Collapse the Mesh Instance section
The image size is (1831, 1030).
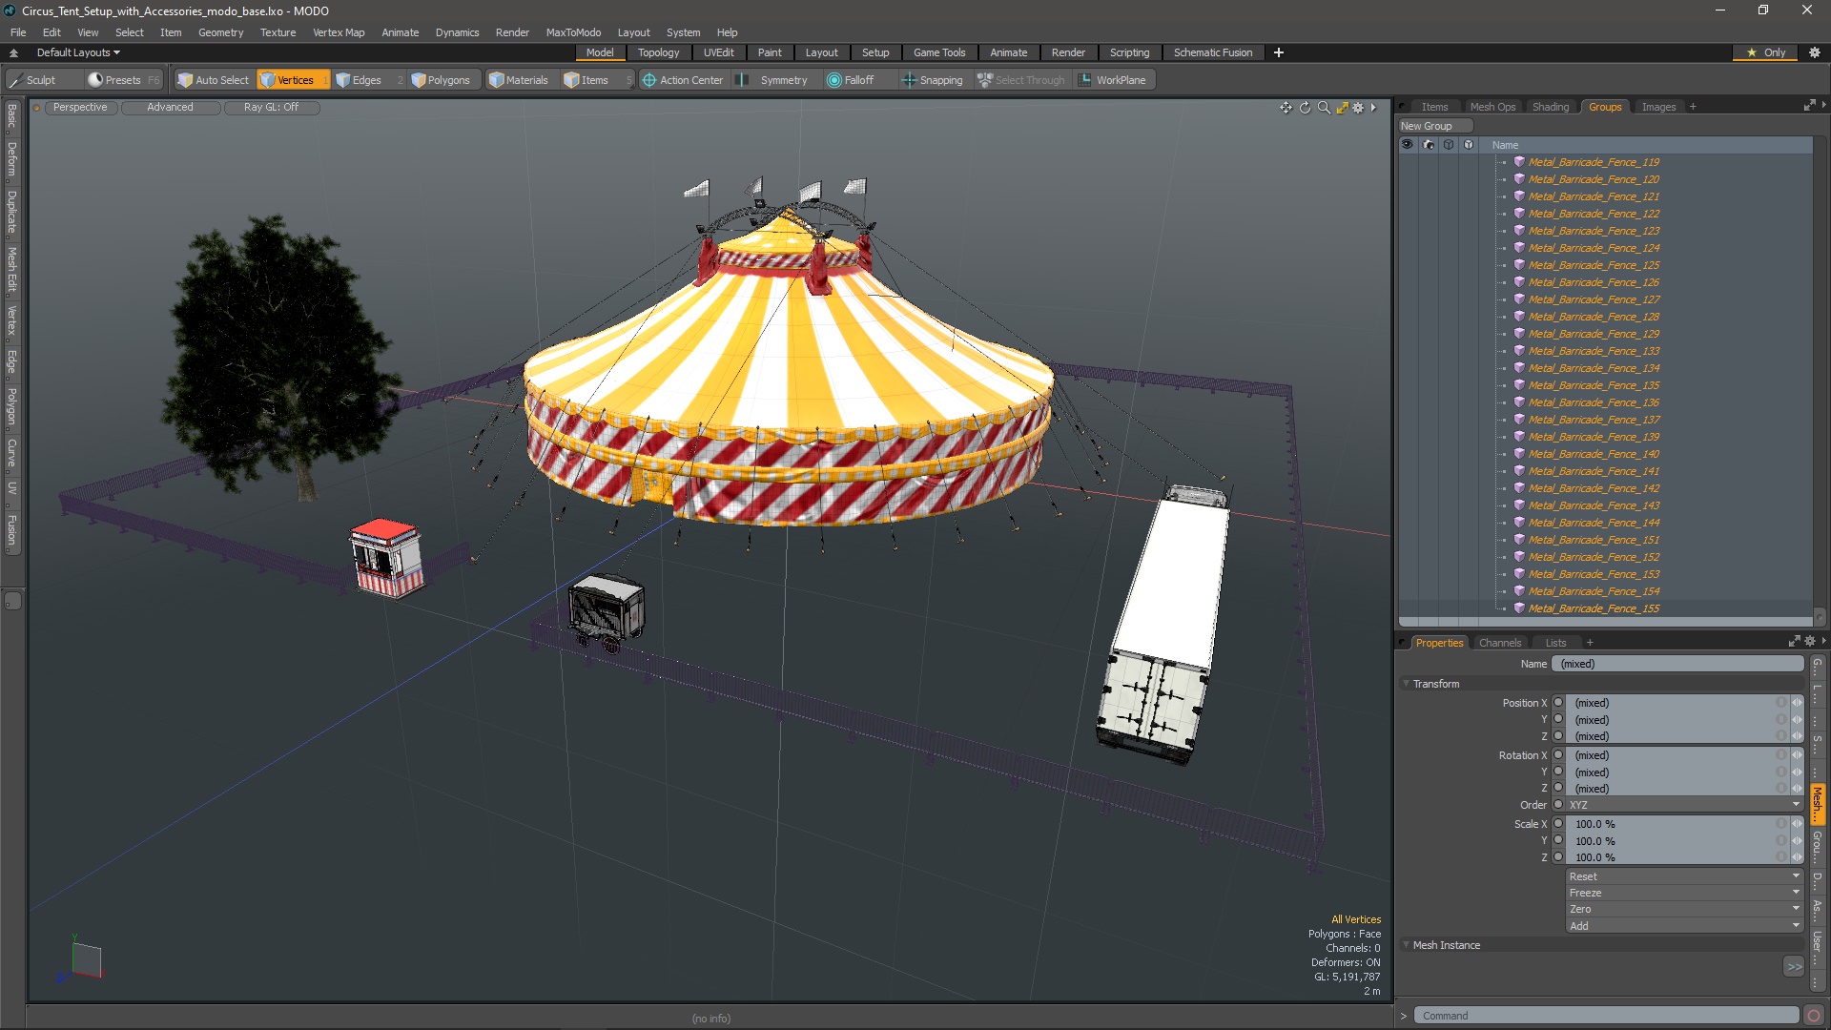tap(1407, 945)
